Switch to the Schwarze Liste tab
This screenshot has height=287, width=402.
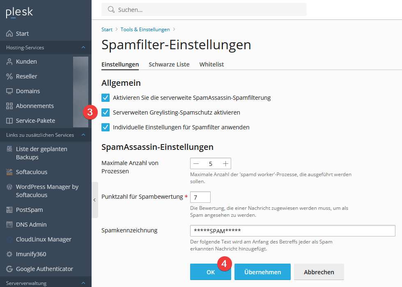(169, 64)
